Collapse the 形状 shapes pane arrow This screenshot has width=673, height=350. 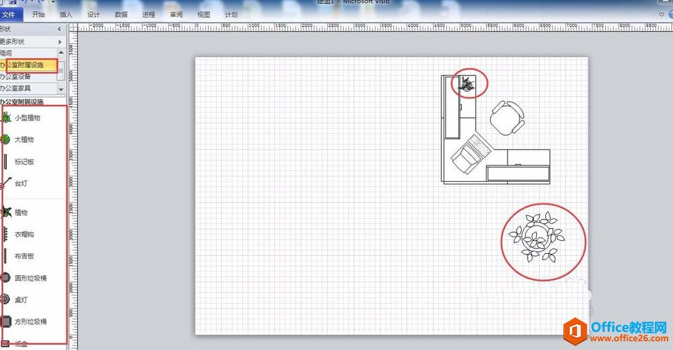click(x=59, y=29)
